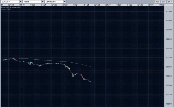Click the 1.3330 price axis label
This screenshot has width=174, height=107.
[168, 39]
